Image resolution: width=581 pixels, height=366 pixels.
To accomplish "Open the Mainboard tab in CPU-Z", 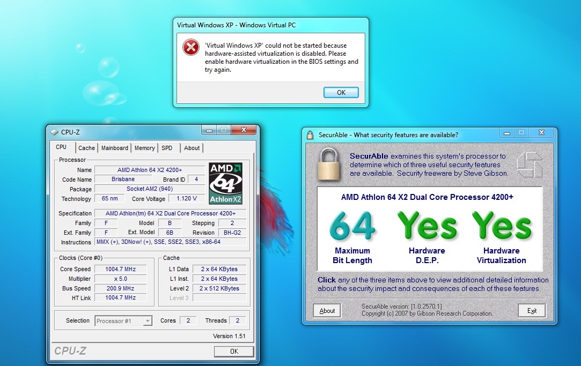I will coord(114,148).
